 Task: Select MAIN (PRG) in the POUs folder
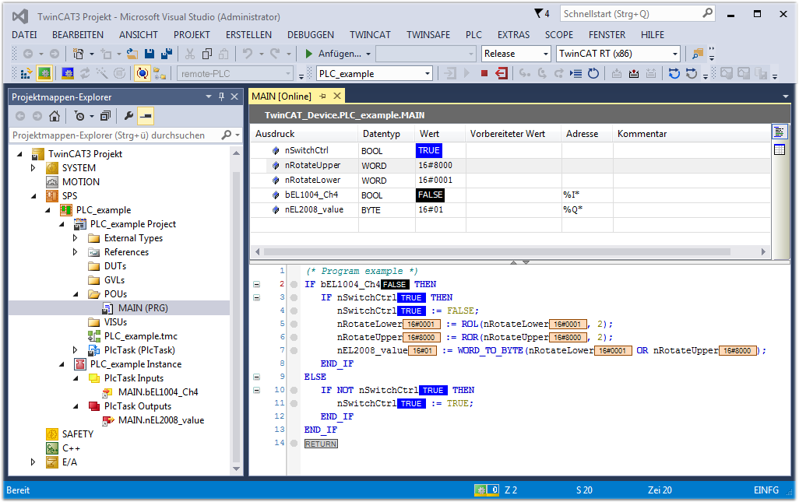tap(143, 308)
